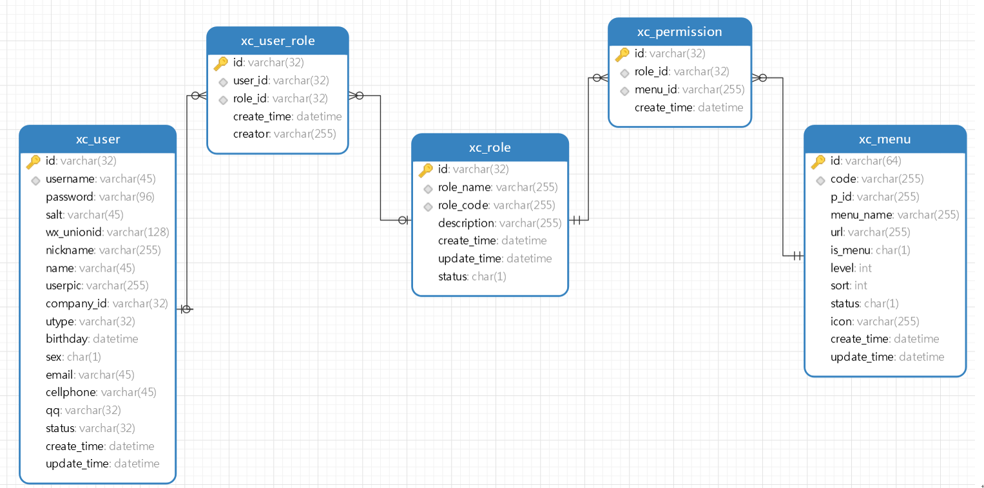
Task: Select the company_id: varchar(32) column
Action: point(107,303)
